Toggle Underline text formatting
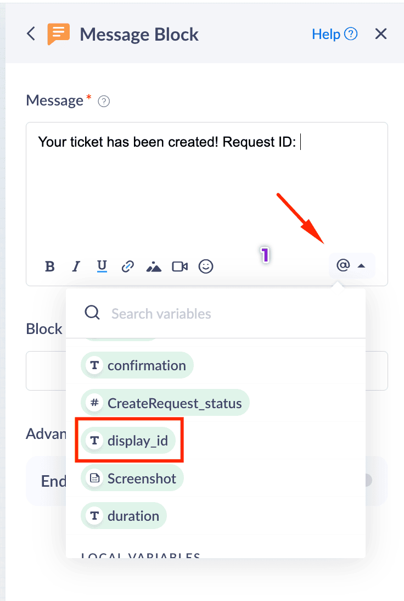404x601 pixels. [102, 266]
